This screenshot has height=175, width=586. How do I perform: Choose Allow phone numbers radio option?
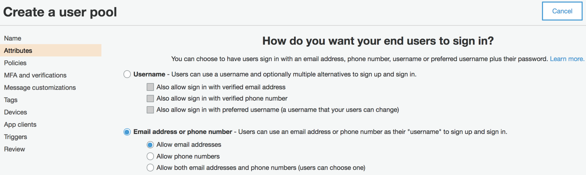tap(150, 156)
